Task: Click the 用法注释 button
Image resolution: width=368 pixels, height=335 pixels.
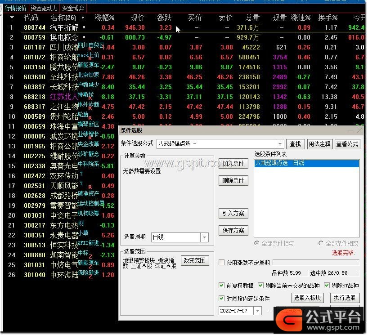Action: pos(319,144)
